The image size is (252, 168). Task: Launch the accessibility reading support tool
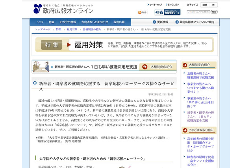[x=167, y=12]
